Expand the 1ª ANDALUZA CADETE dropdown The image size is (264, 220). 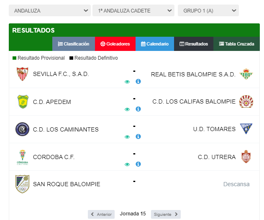(133, 10)
